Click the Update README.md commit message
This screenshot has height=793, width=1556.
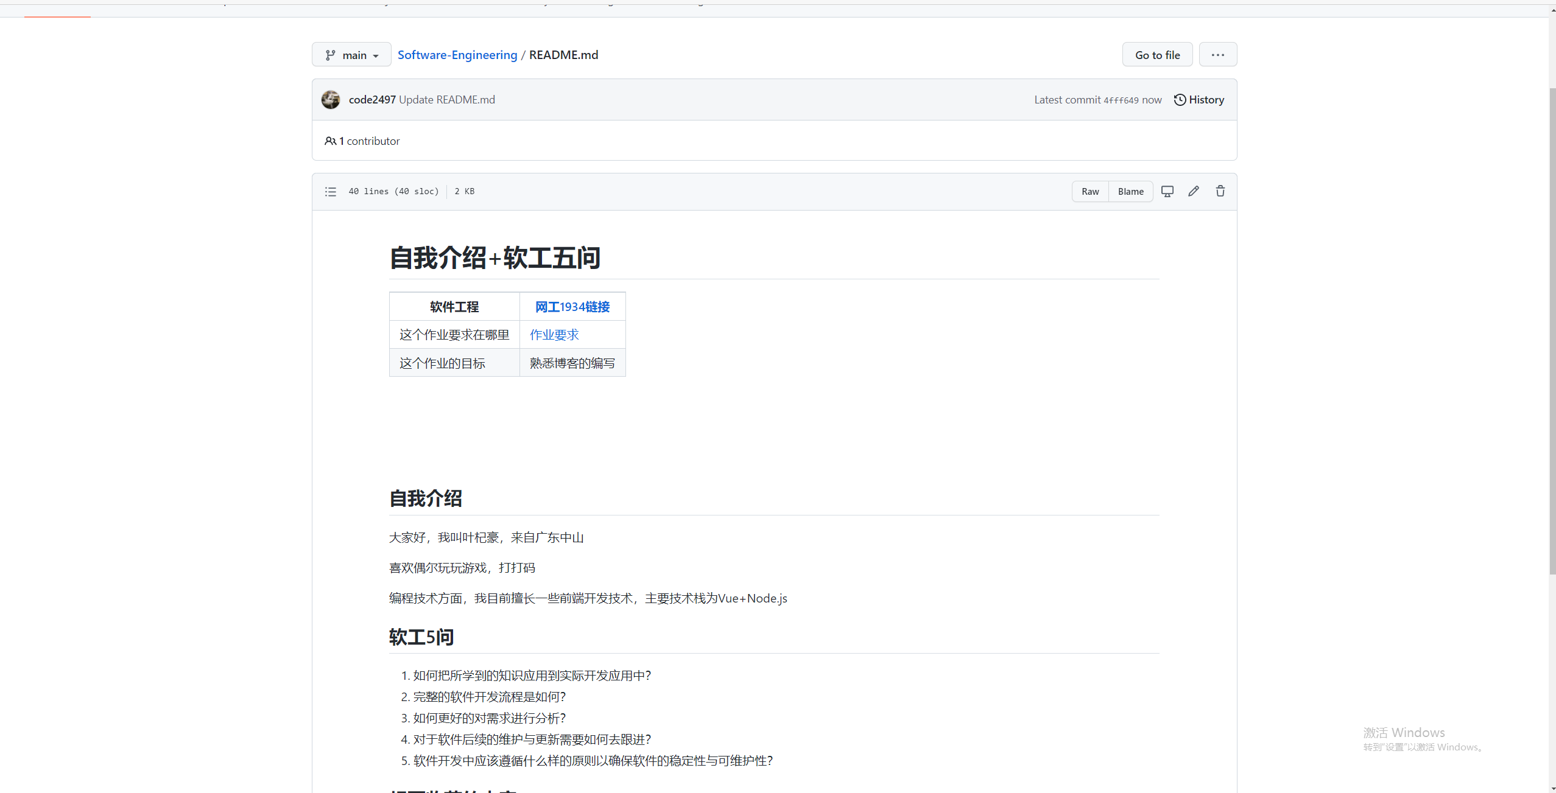447,100
